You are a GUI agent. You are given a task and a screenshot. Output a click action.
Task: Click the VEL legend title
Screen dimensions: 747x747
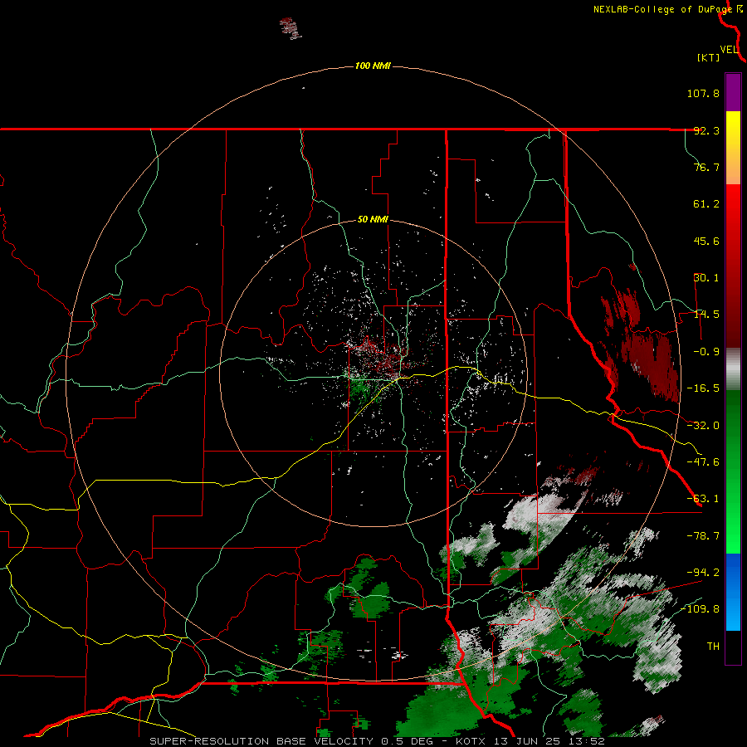[x=729, y=50]
